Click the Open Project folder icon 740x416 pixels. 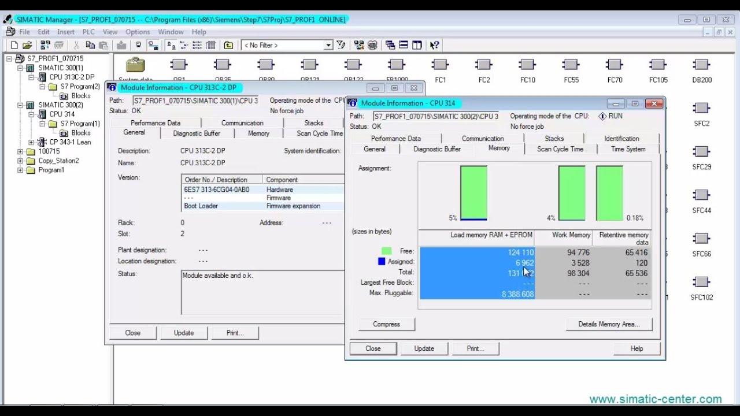27,45
